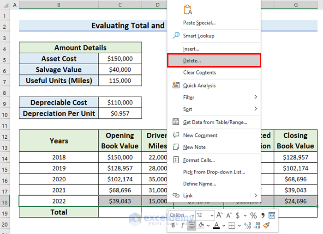Apply Percent Style from mini toolbar
This screenshot has width=323, height=234.
click(253, 216)
